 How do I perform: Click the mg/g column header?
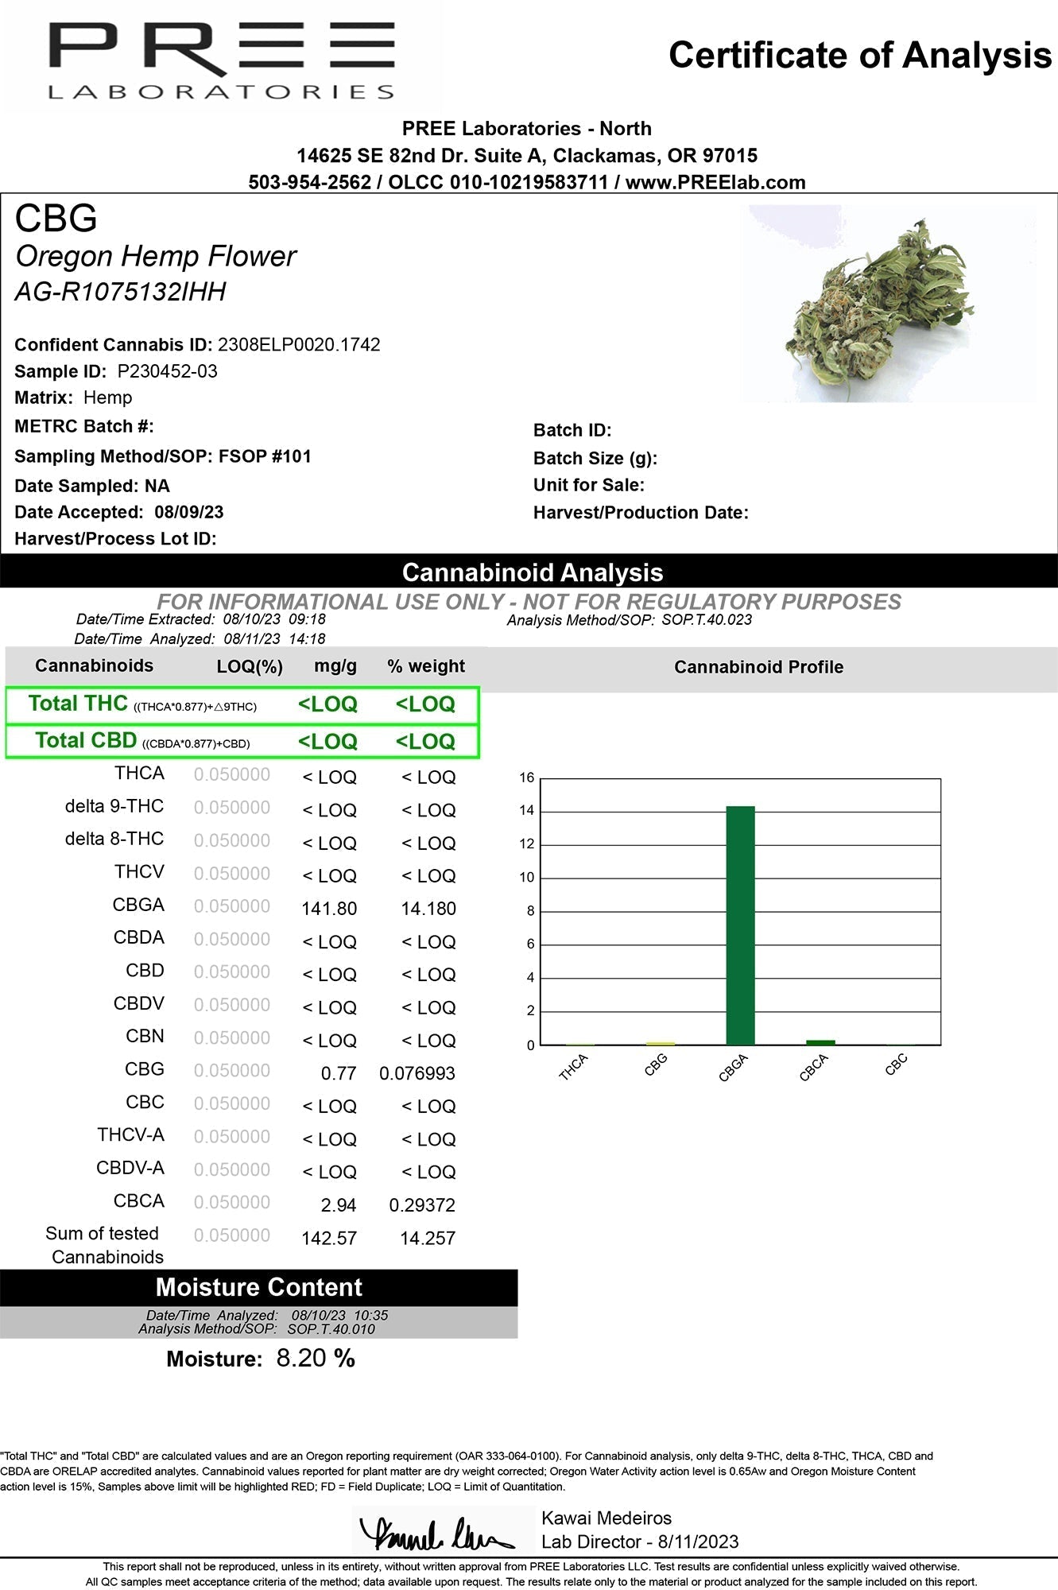pos(335,666)
